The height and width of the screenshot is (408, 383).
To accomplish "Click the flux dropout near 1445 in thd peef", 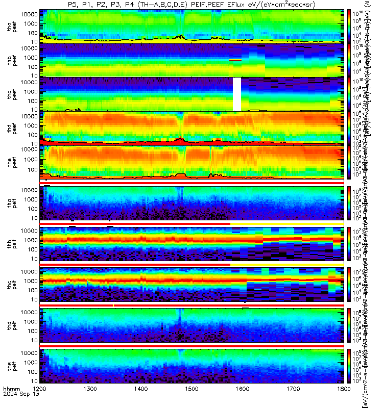I will [180, 122].
